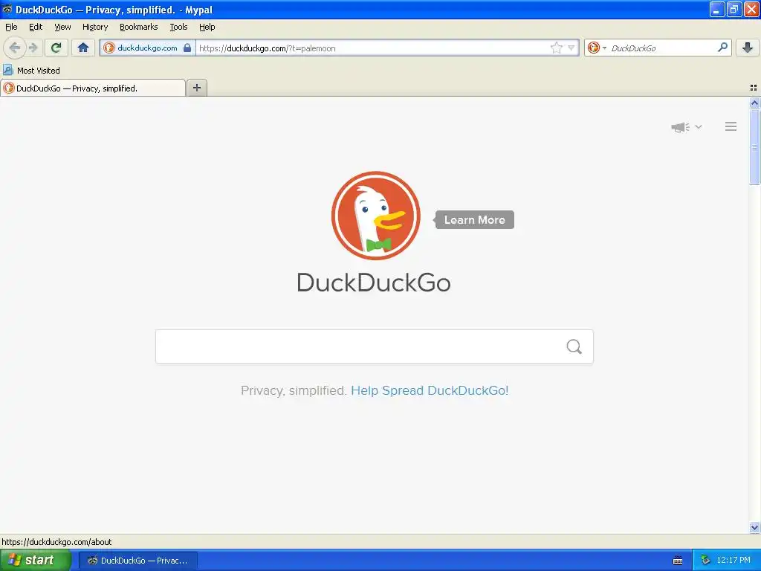
Task: Click the Learn More button
Action: (474, 220)
